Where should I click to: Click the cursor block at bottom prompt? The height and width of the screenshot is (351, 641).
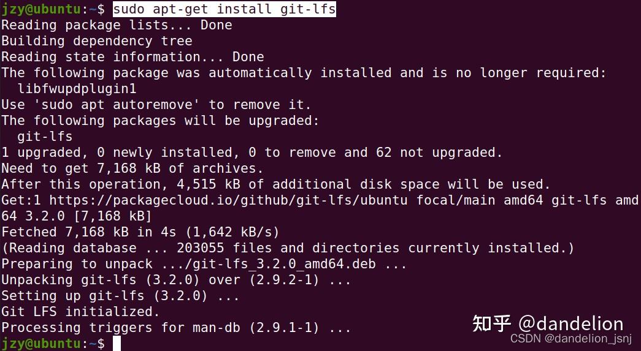(x=117, y=344)
